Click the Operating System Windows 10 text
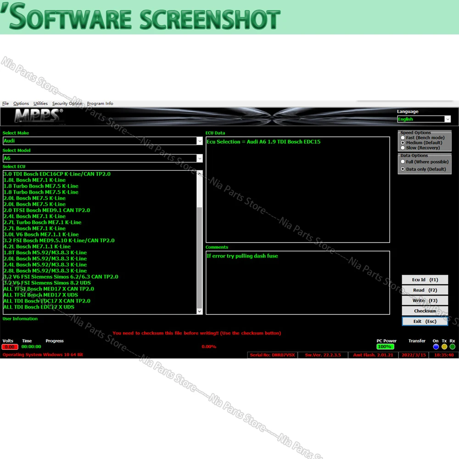The image size is (459, 459). click(x=43, y=355)
